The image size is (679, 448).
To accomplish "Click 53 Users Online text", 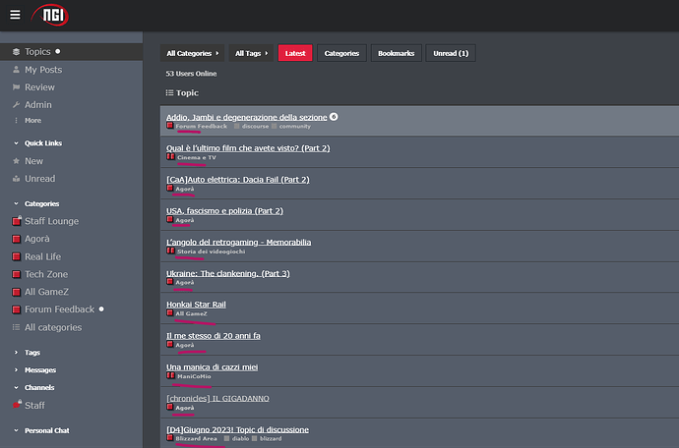I will tap(191, 74).
